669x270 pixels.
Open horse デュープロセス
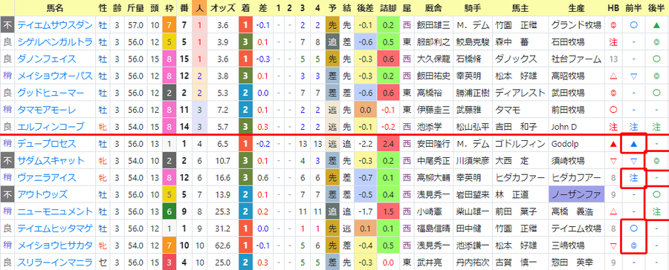[x=47, y=144]
